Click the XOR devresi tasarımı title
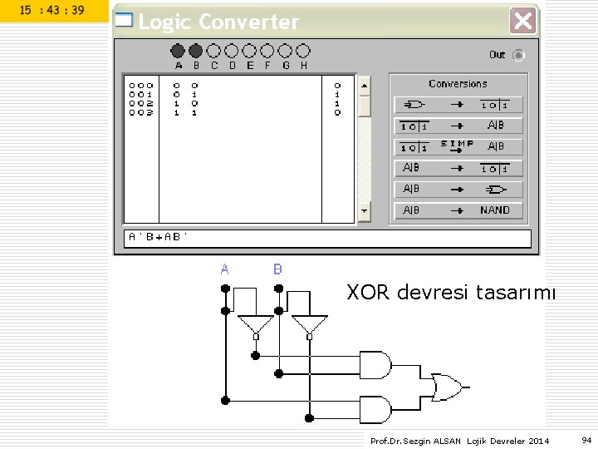The width and height of the screenshot is (598, 449). (451, 293)
